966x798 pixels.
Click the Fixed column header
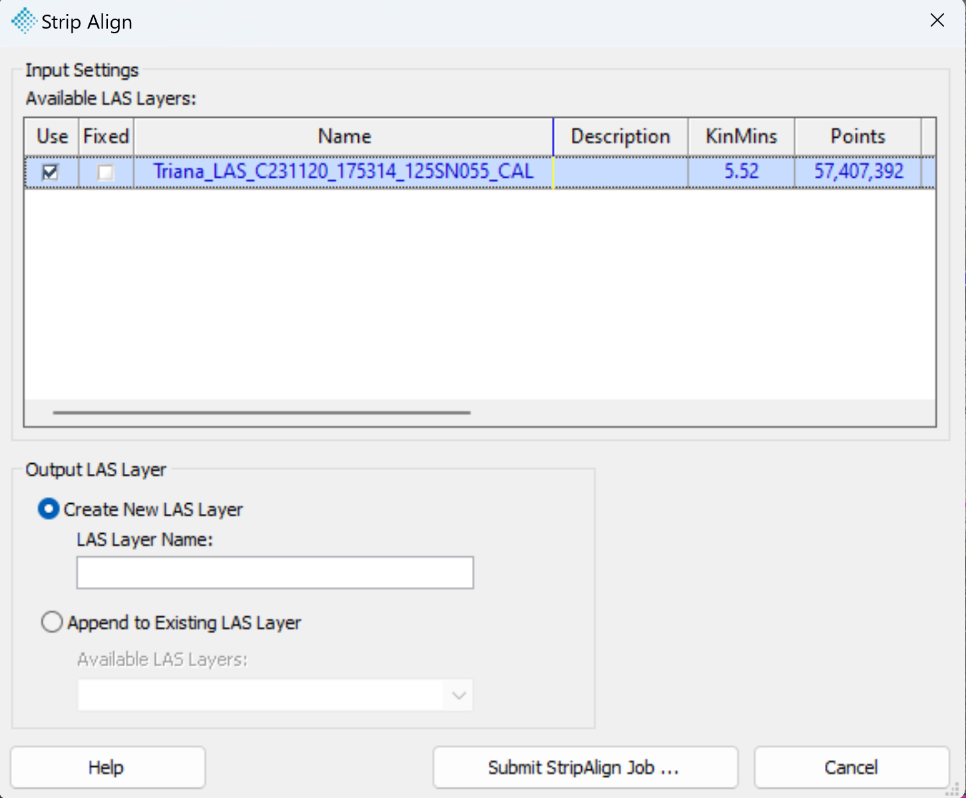click(106, 136)
